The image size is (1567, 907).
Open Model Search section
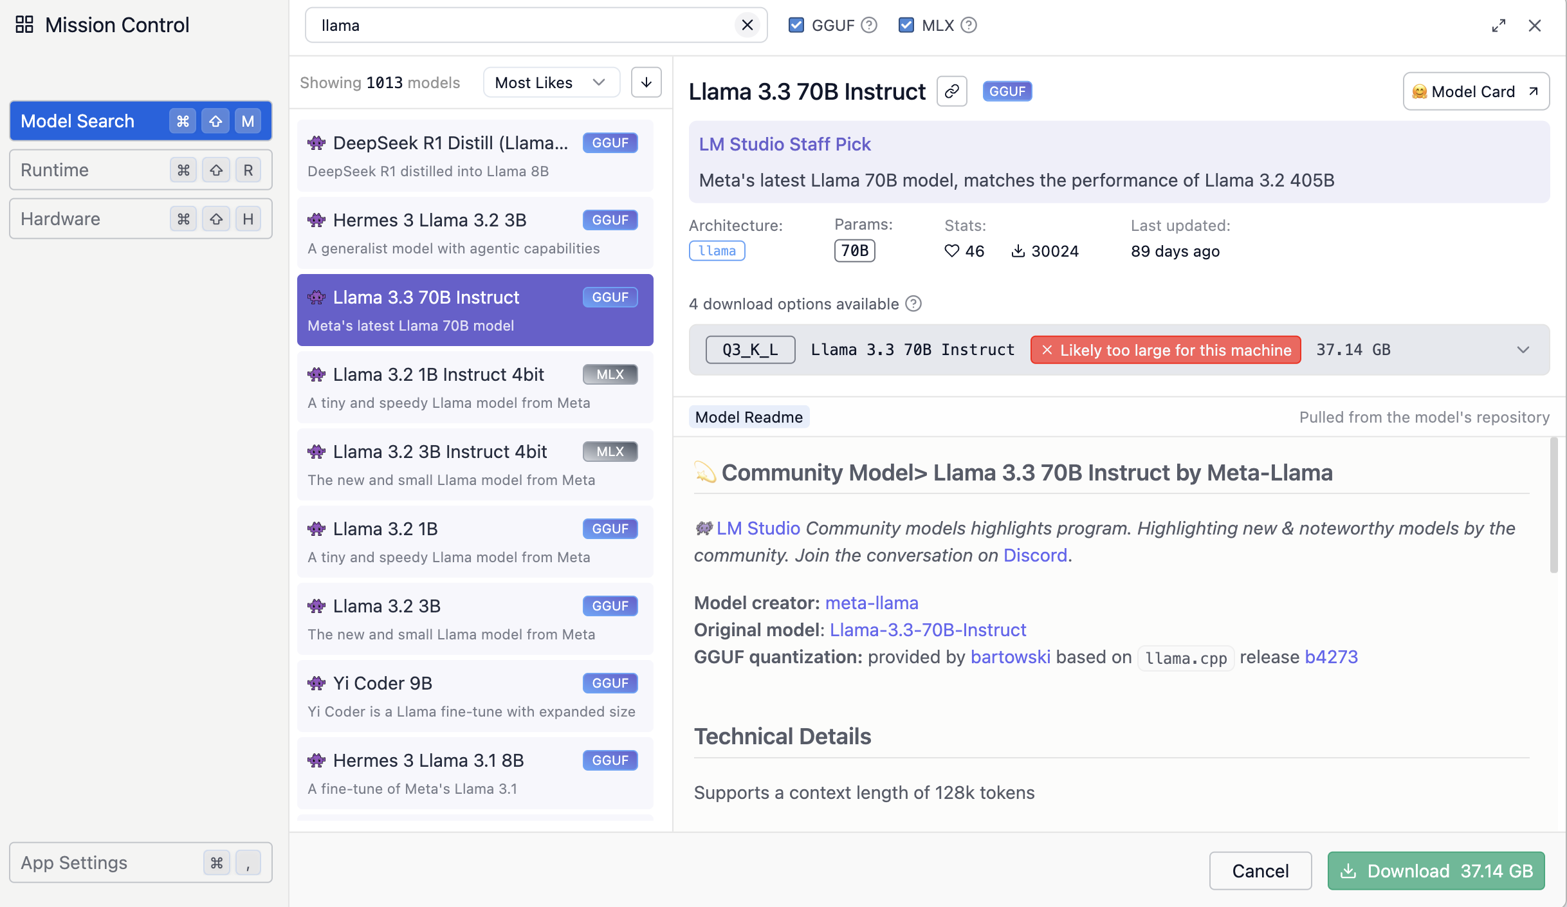141,121
